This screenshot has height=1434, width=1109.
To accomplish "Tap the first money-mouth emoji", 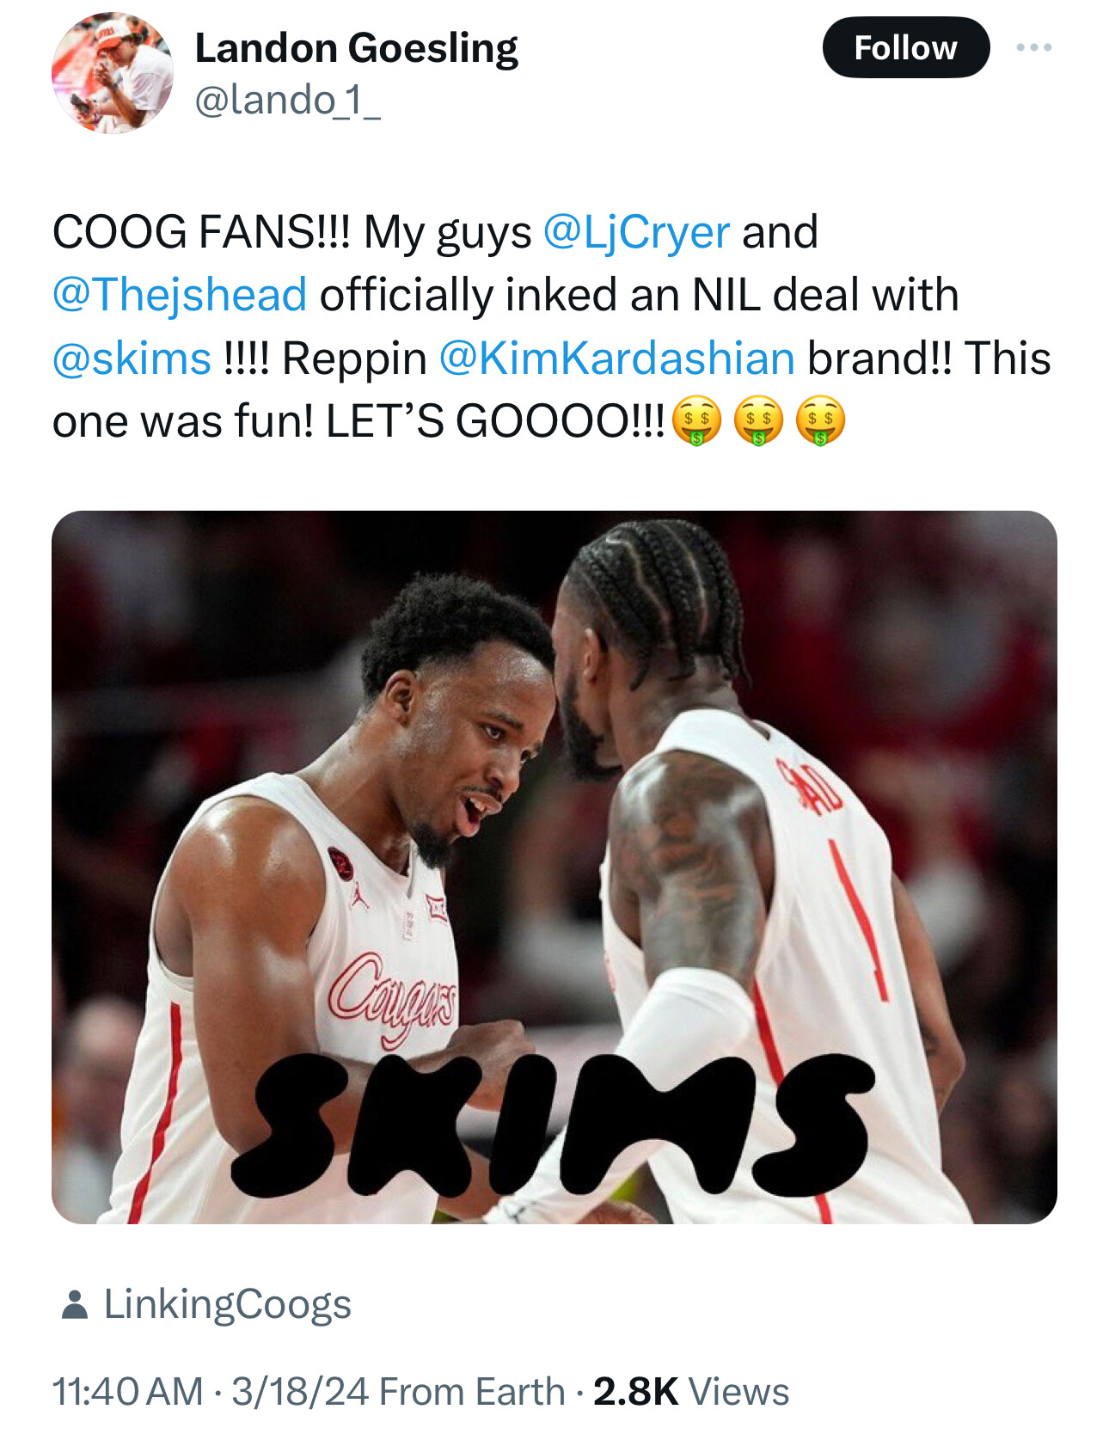I will coord(695,422).
